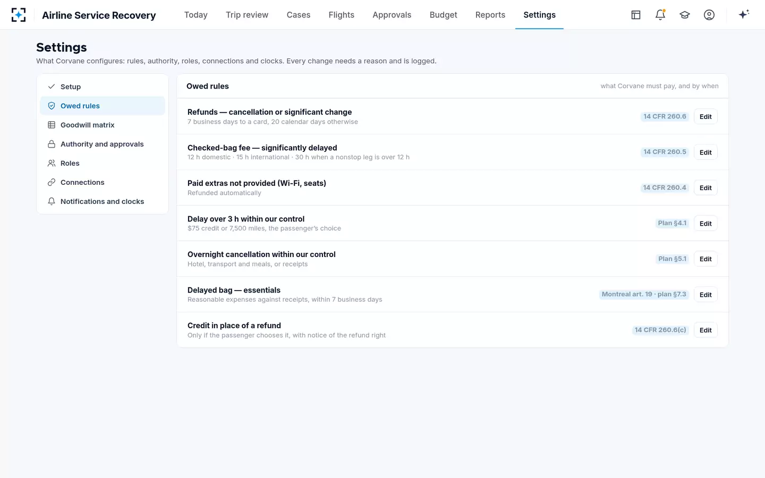The width and height of the screenshot is (765, 478).
Task: Click the grid icon beside Goodwill matrix
Action: click(x=52, y=125)
